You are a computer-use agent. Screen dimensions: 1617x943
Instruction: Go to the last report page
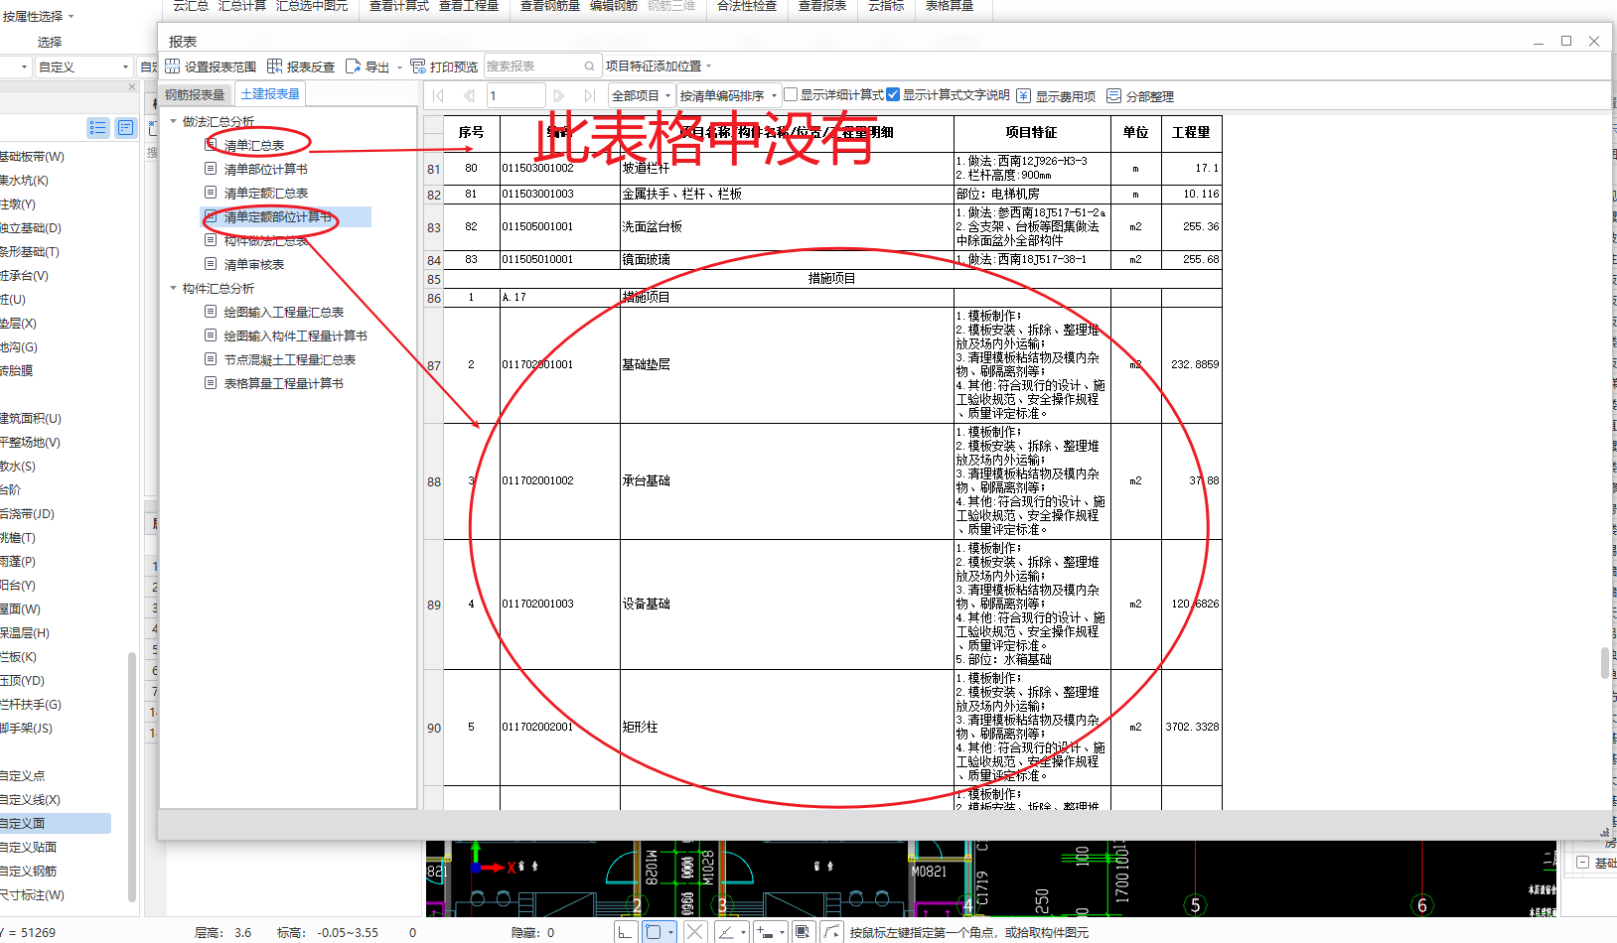click(590, 95)
